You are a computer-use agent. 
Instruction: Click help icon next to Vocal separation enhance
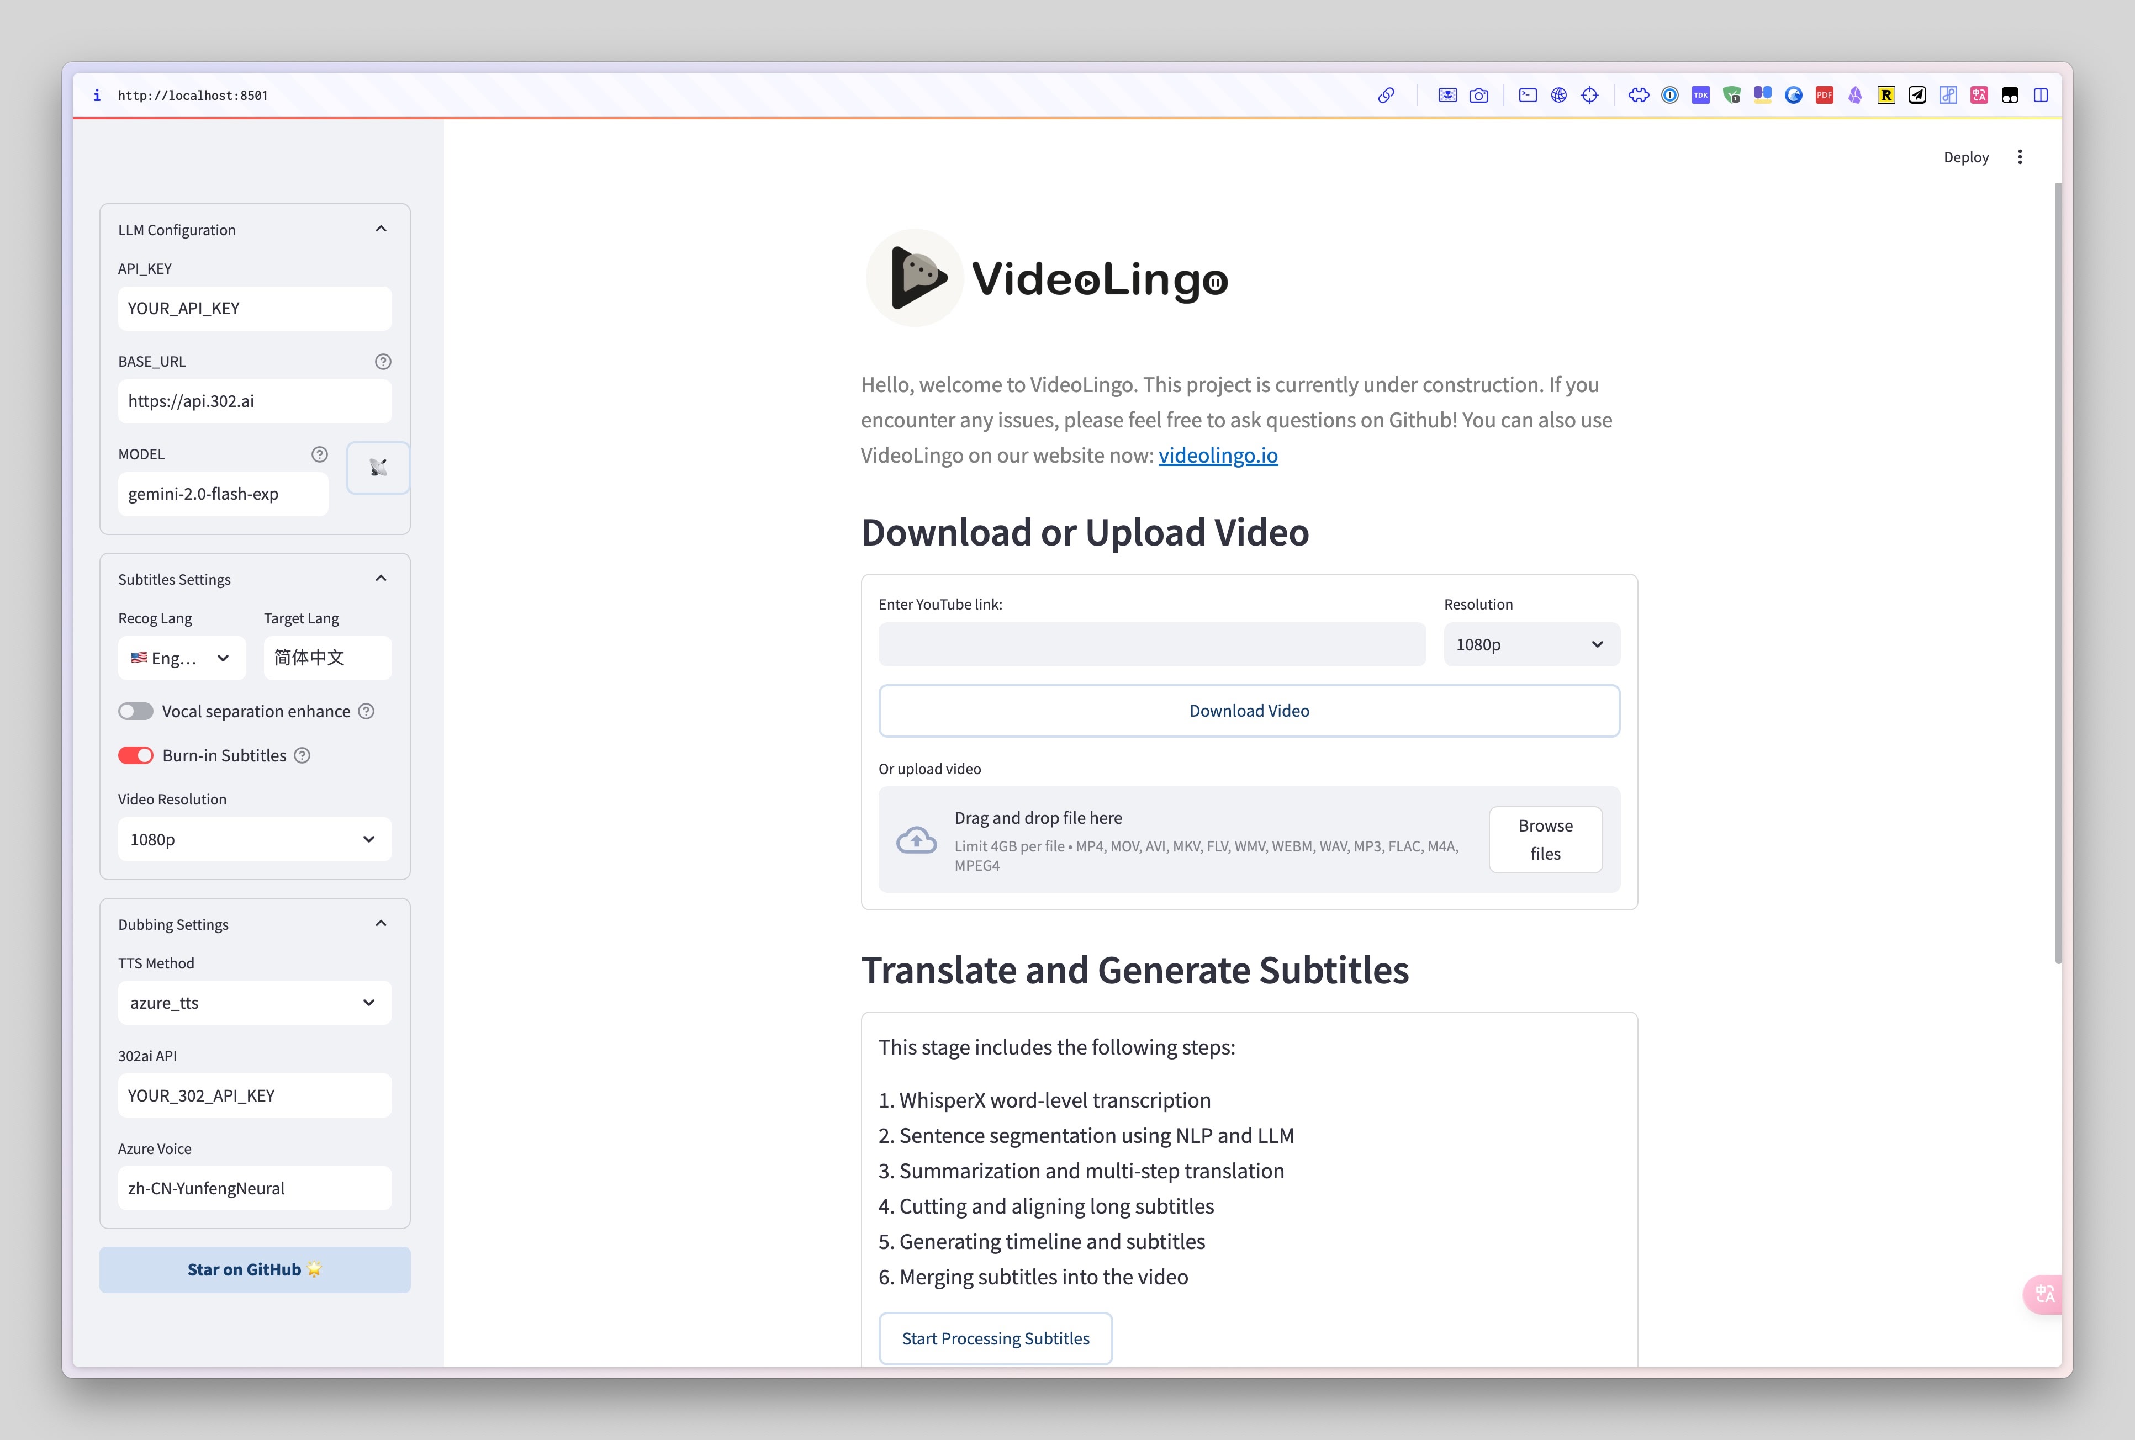(366, 711)
